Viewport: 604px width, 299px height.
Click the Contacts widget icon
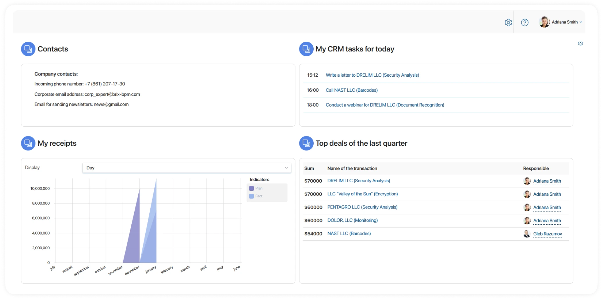coord(28,49)
